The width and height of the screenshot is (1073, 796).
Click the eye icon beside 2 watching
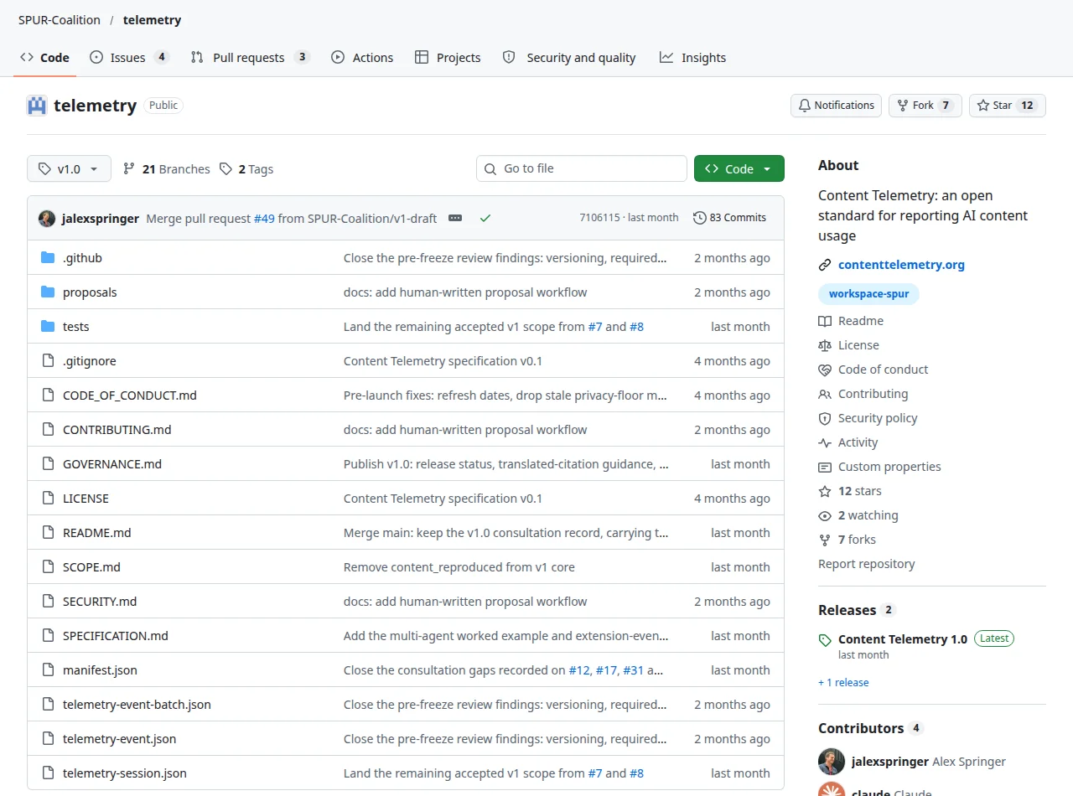pyautogui.click(x=825, y=515)
